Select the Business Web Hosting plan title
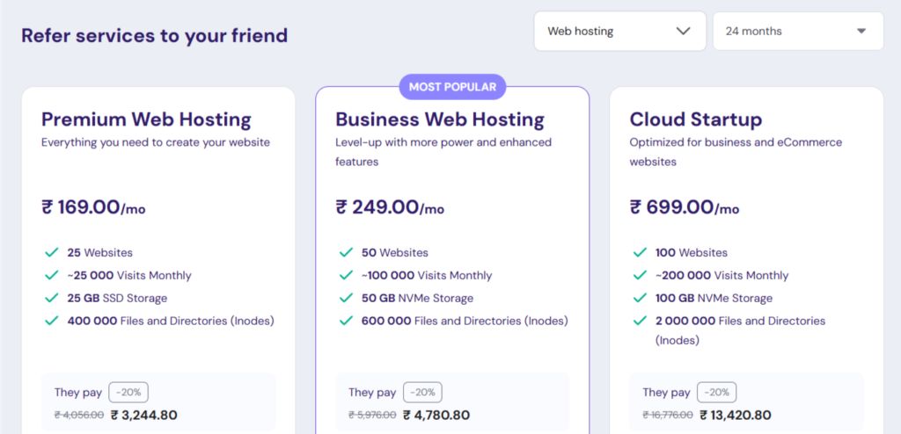The height and width of the screenshot is (434, 901). [440, 119]
